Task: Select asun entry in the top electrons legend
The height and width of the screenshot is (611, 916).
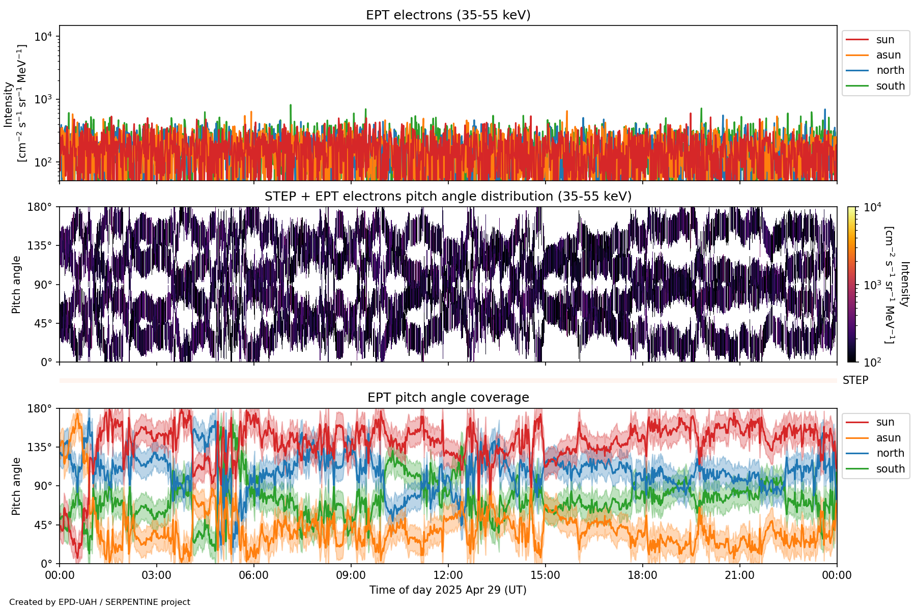Action: (x=888, y=55)
